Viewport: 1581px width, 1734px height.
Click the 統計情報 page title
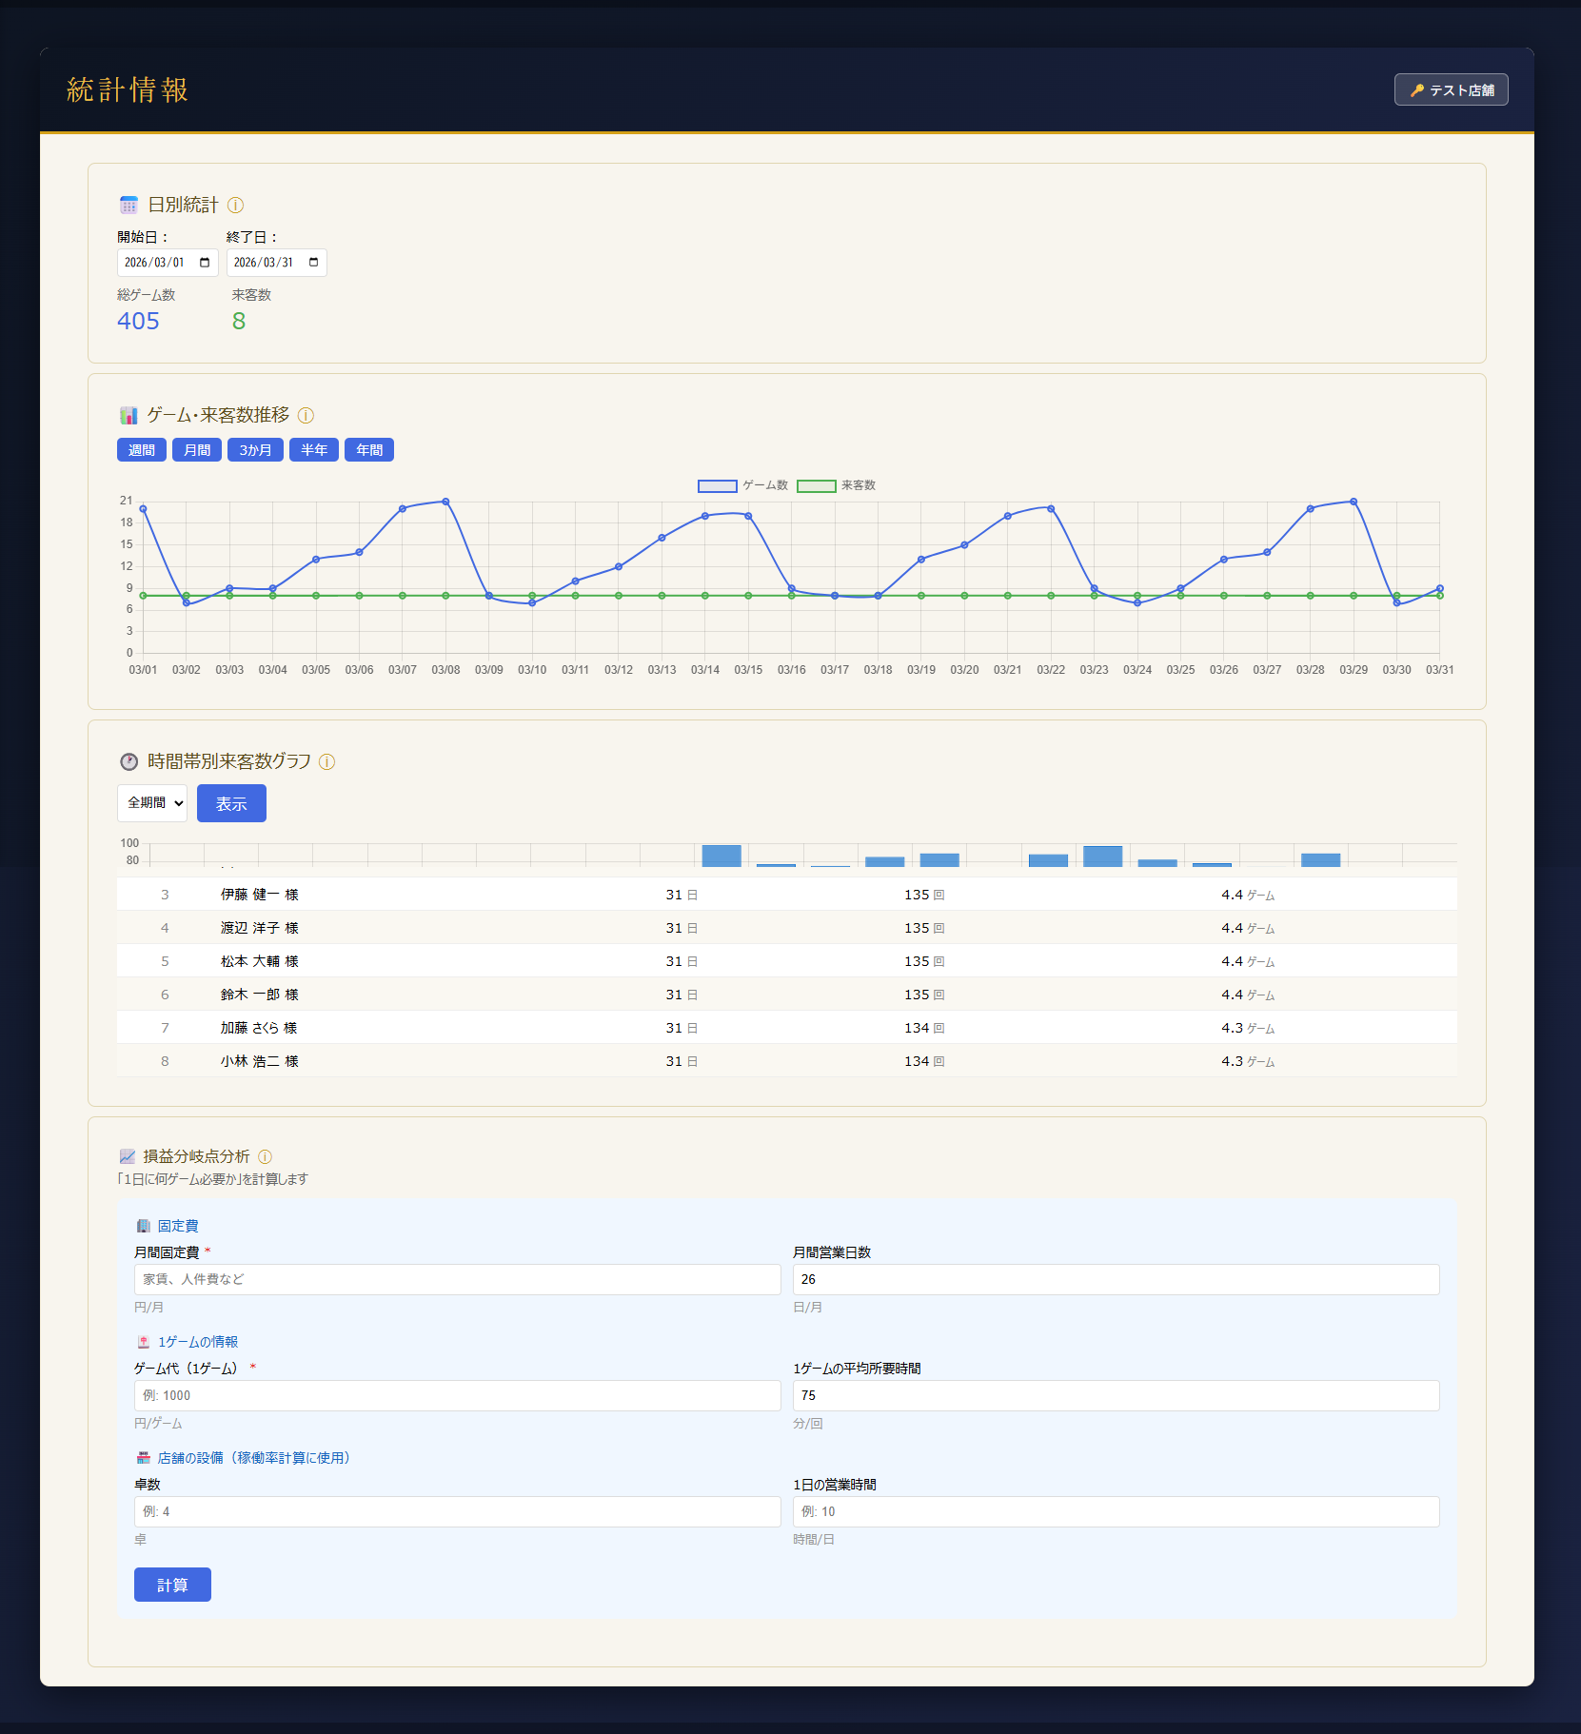click(x=128, y=90)
